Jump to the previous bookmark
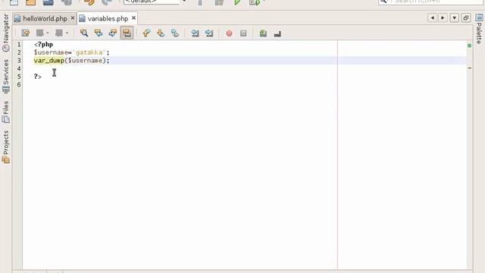Viewport: 485px width, 273px height. [146, 33]
